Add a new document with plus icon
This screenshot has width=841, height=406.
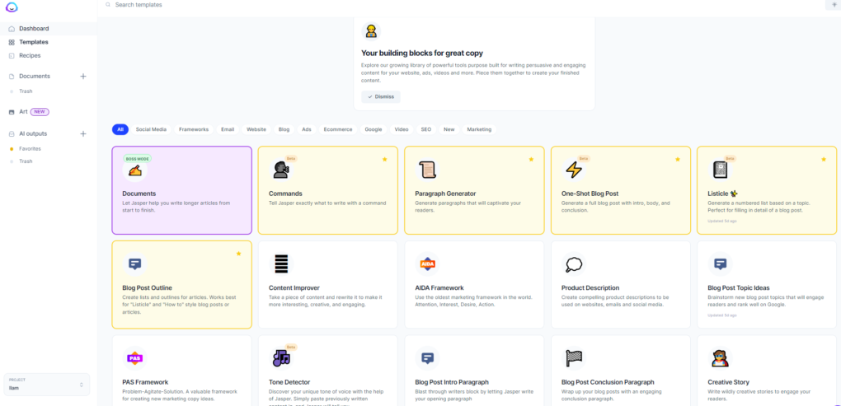83,76
